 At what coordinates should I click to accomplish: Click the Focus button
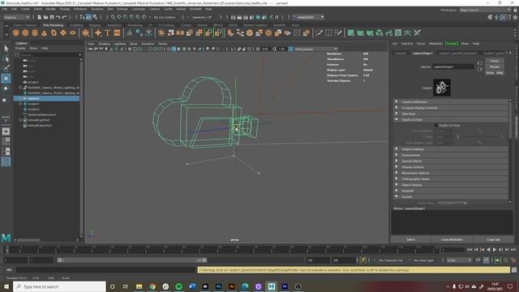(x=495, y=61)
